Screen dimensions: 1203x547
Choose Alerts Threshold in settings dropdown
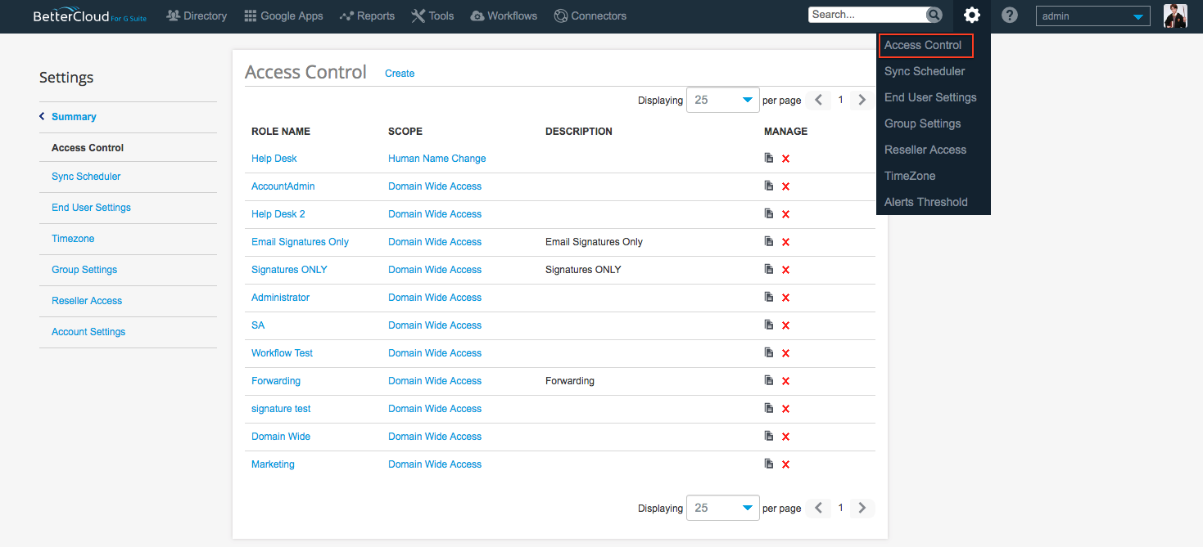[925, 202]
